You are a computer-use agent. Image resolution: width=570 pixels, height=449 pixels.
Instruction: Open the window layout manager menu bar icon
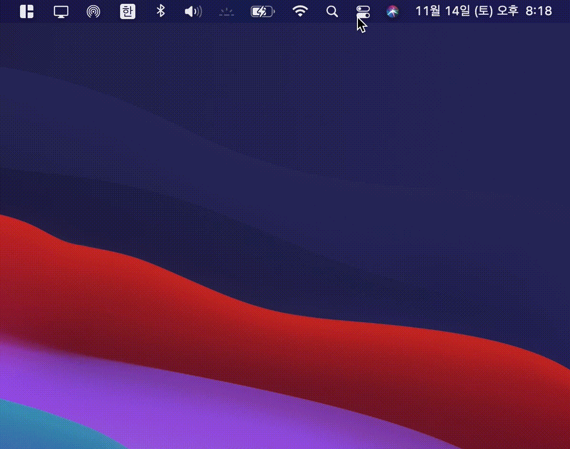point(27,11)
